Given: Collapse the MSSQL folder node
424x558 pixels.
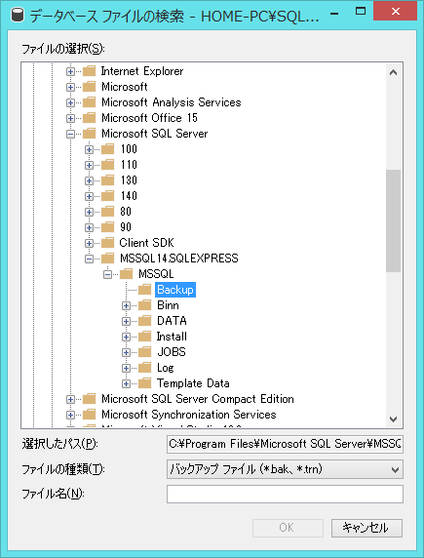Looking at the screenshot, I should coord(107,274).
